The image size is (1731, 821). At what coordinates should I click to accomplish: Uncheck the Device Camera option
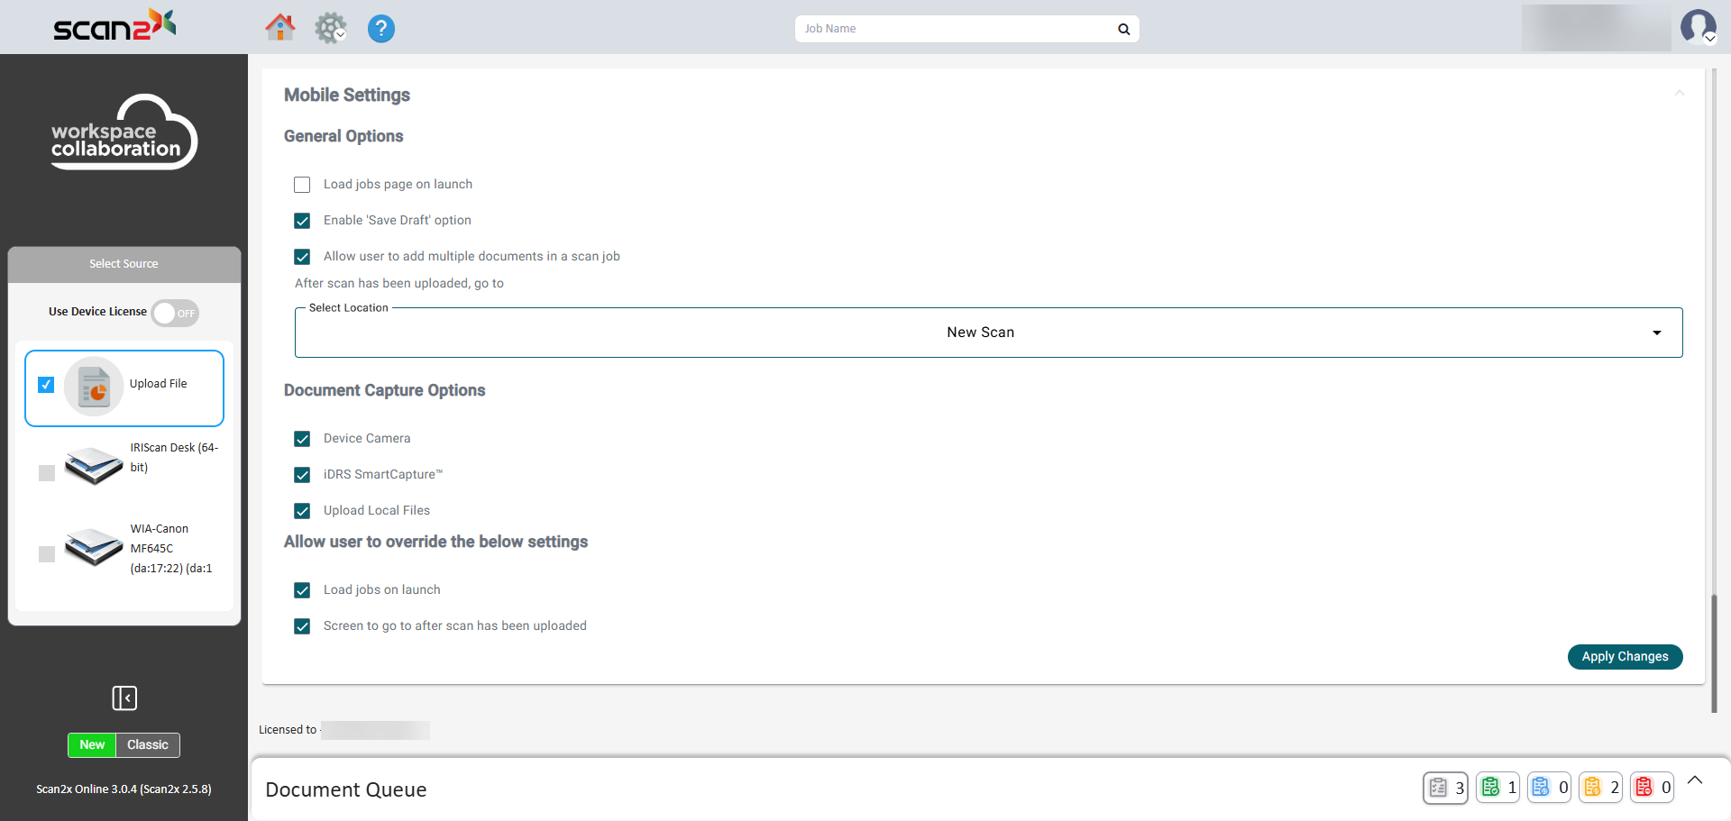[302, 439]
